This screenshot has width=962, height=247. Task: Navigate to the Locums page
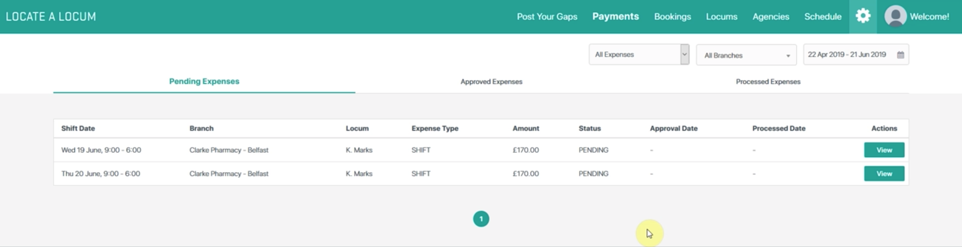pos(721,17)
